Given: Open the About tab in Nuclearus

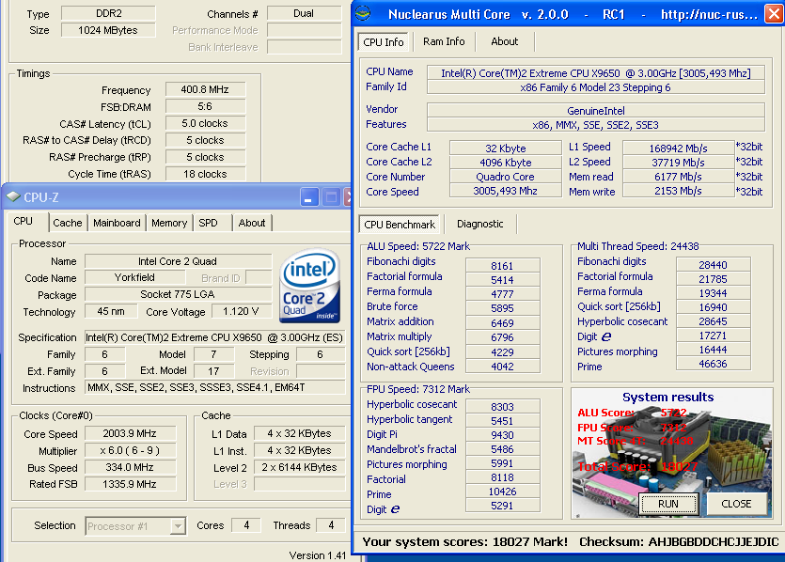Looking at the screenshot, I should click(x=504, y=41).
